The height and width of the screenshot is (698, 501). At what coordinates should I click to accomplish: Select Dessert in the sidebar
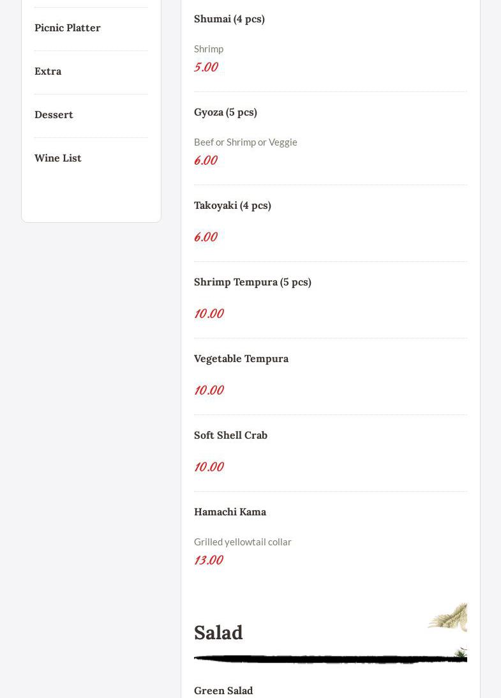(54, 115)
